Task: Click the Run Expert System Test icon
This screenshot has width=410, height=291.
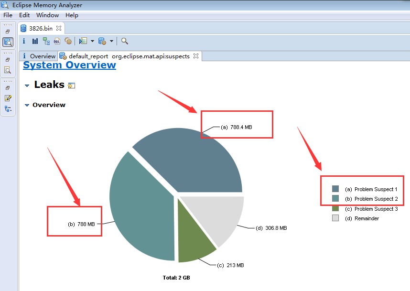Action: coord(83,41)
